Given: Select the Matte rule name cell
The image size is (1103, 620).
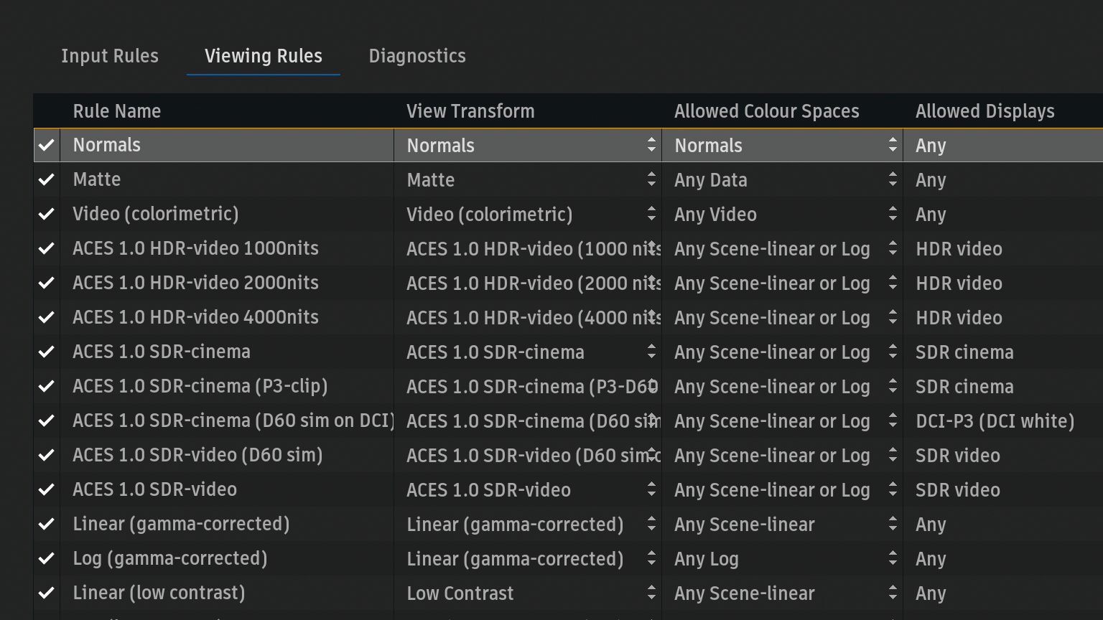Looking at the screenshot, I should tap(227, 179).
